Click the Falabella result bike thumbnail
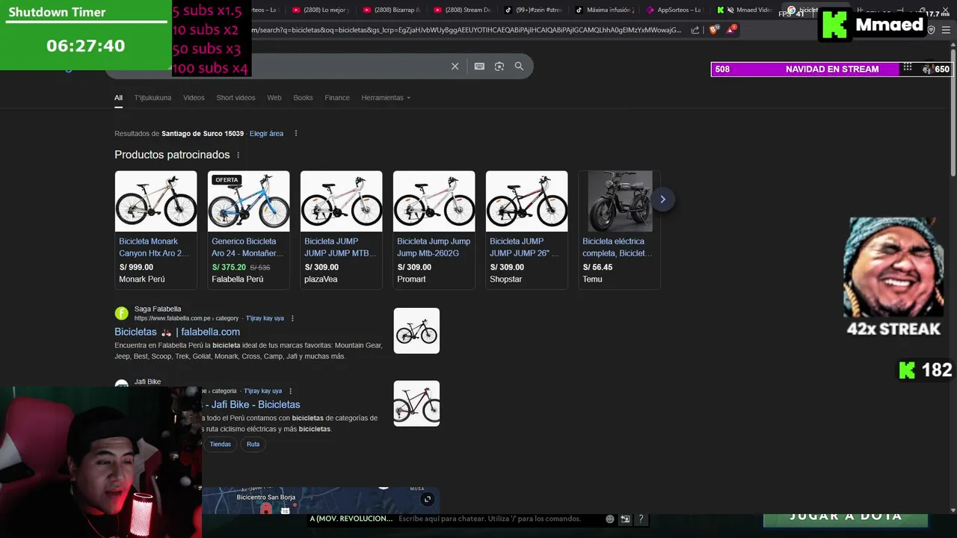Screen dimensions: 957x538 point(416,331)
